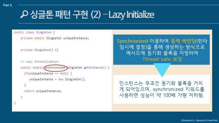Click the '// Lazy Initailization' comment
The width and height of the screenshot is (219, 123).
[39, 61]
